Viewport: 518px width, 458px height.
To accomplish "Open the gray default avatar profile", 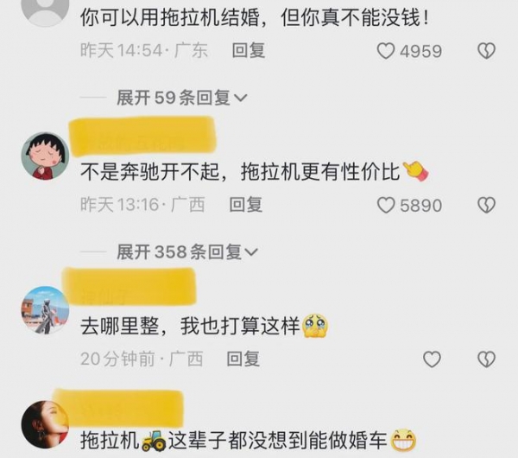I will pos(45,9).
